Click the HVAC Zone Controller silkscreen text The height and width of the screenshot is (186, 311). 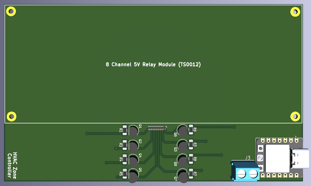[x=12, y=165]
